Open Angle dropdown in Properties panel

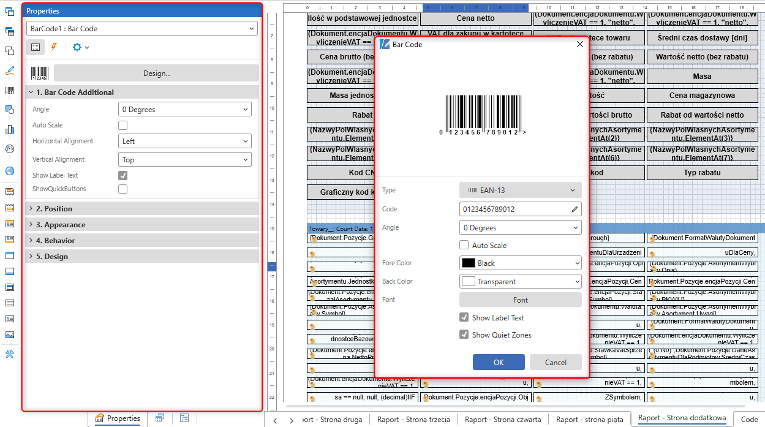point(185,110)
